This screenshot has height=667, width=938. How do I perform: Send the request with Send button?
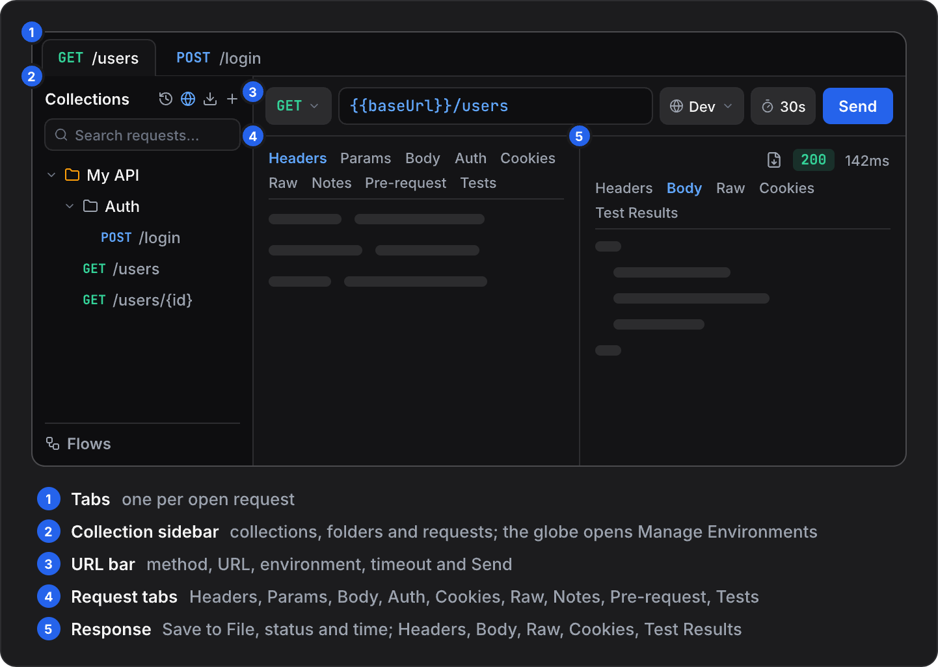click(858, 106)
